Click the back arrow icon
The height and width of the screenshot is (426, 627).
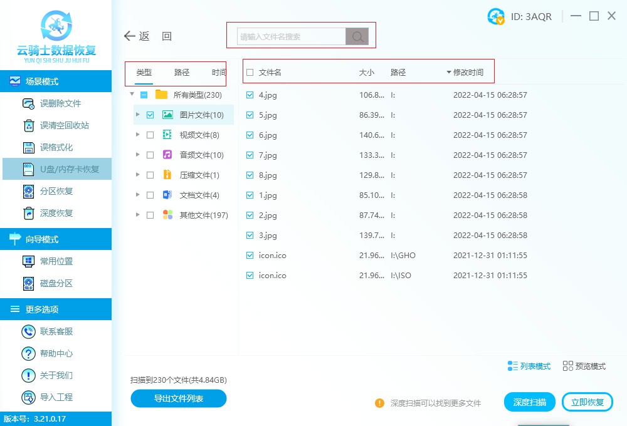click(x=130, y=36)
